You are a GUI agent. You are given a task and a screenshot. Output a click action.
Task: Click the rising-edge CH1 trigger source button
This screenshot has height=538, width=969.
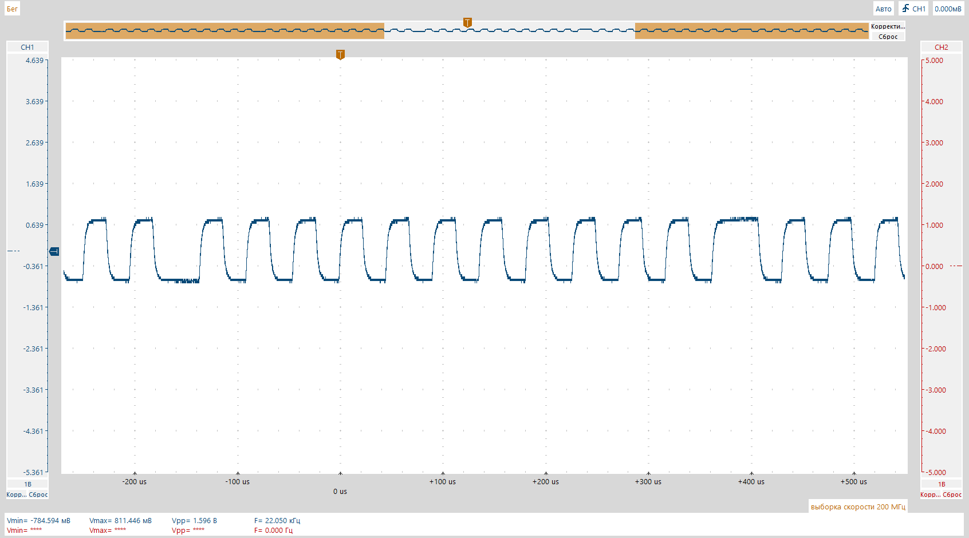point(913,9)
